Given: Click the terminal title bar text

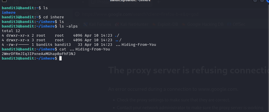Looking at the screenshot, I should [x=130, y=1].
